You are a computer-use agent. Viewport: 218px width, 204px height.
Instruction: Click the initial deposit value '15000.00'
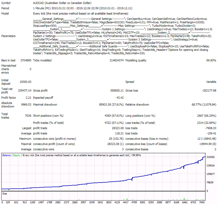click(25, 82)
